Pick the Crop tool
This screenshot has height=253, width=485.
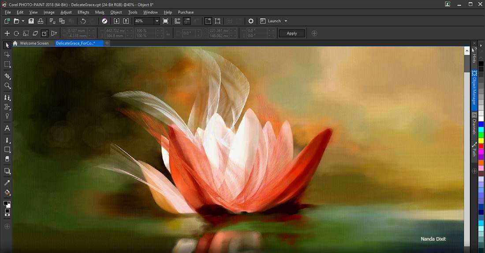pos(7,76)
